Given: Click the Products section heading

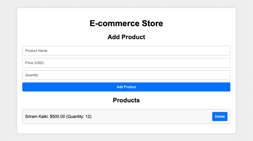Looking at the screenshot, I should pyautogui.click(x=126, y=100).
